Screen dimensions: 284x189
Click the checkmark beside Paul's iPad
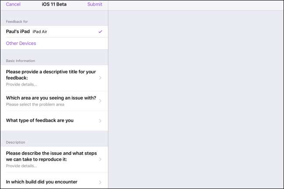[x=100, y=32]
